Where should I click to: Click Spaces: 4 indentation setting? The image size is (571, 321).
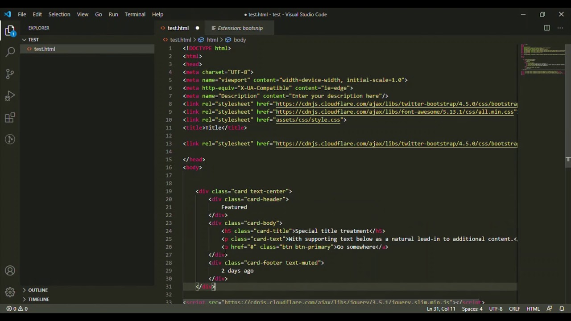click(472, 309)
